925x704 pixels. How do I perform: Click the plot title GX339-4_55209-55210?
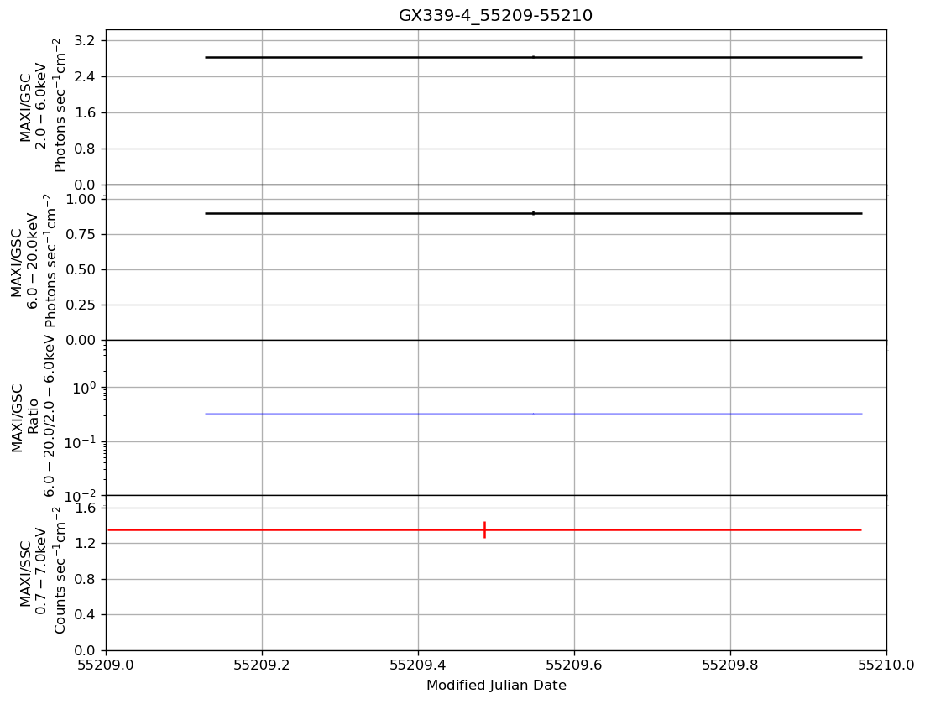coord(495,15)
